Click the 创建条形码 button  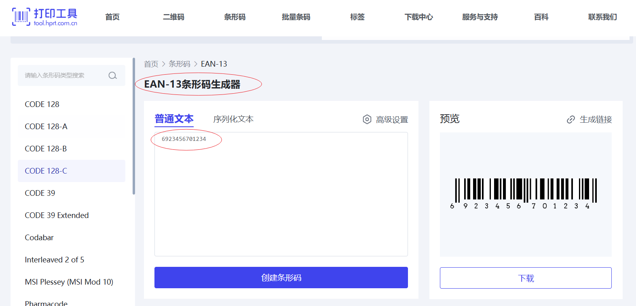281,277
